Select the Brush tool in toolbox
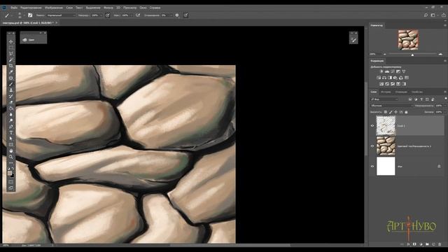This screenshot has height=252, width=448. pyautogui.click(x=11, y=84)
